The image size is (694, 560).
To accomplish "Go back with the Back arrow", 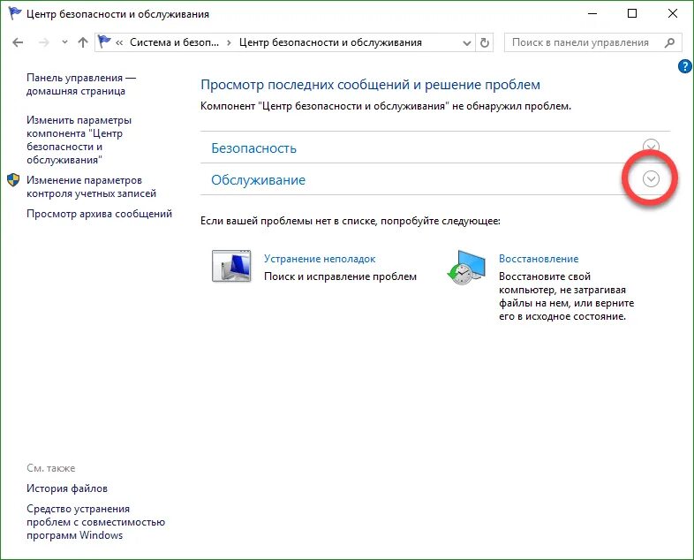I will [x=18, y=42].
